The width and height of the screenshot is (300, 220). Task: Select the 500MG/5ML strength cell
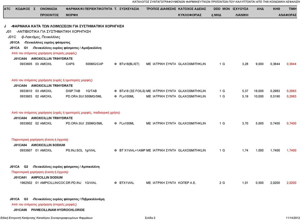click(x=93, y=97)
